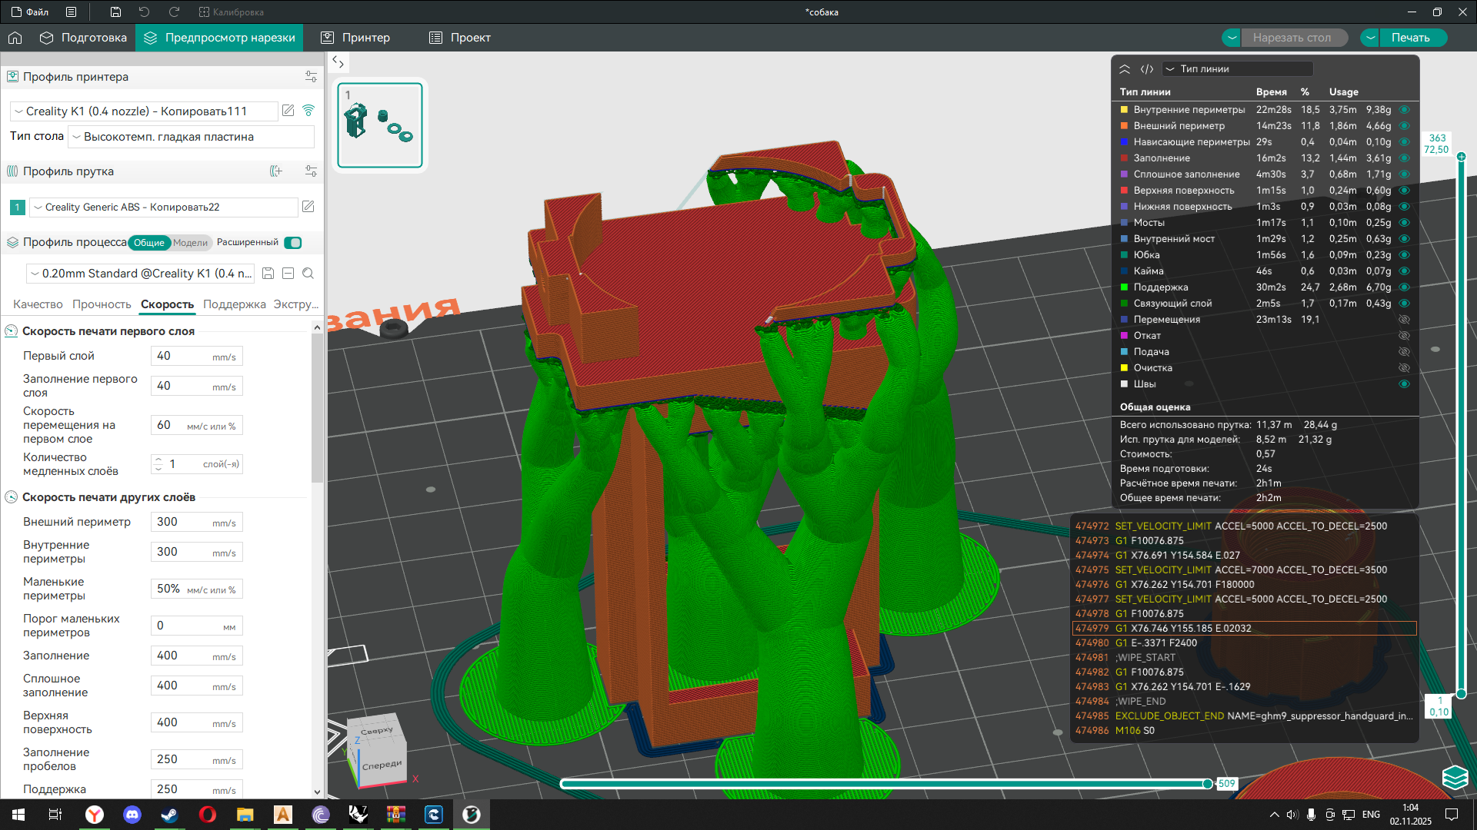
Task: Open Discord from the taskbar
Action: (132, 815)
